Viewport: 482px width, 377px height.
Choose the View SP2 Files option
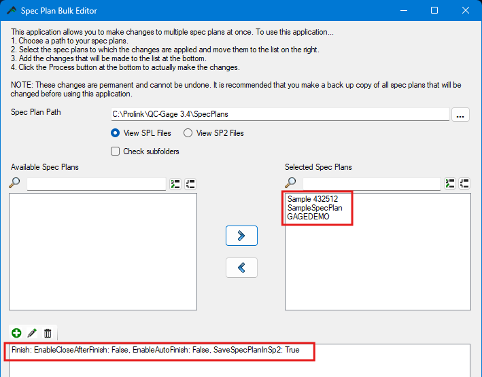(188, 133)
